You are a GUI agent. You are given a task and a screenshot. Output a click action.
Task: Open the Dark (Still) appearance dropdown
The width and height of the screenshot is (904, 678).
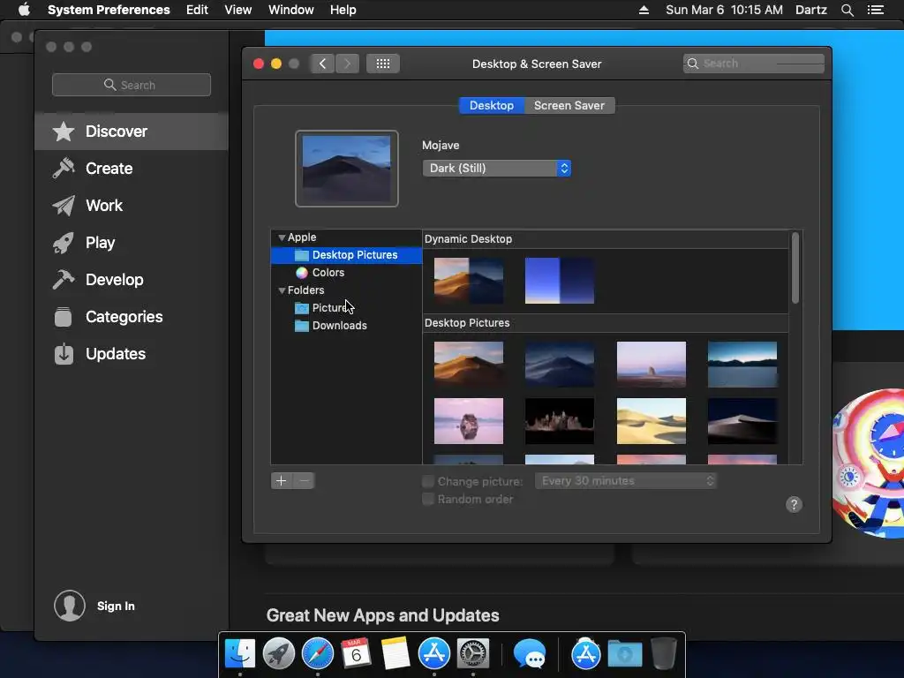click(x=496, y=169)
